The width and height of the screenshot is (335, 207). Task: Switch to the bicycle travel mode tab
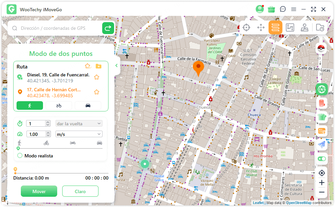[59, 105]
